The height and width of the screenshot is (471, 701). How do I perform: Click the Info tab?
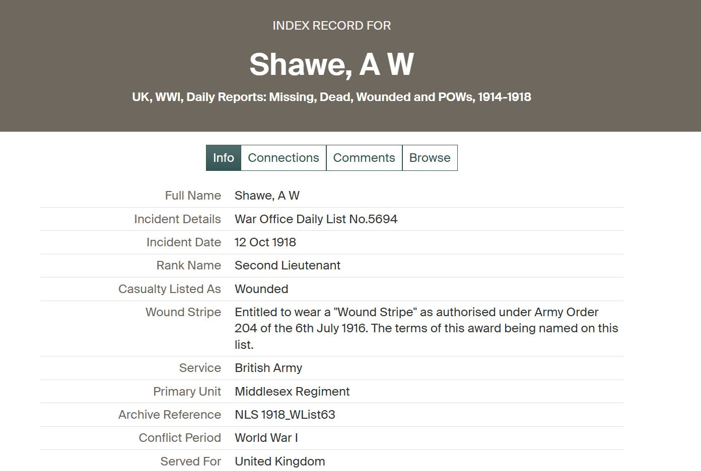pos(223,157)
